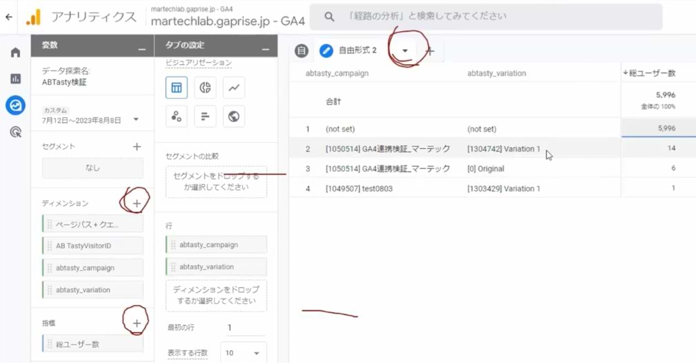This screenshot has width=696, height=364.
Task: Click abtasty_campaign chip under 行
Action: [x=216, y=245]
